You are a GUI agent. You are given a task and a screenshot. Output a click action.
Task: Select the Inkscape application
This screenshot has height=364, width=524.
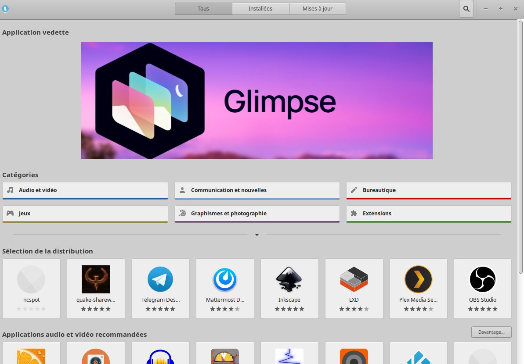[x=289, y=289]
